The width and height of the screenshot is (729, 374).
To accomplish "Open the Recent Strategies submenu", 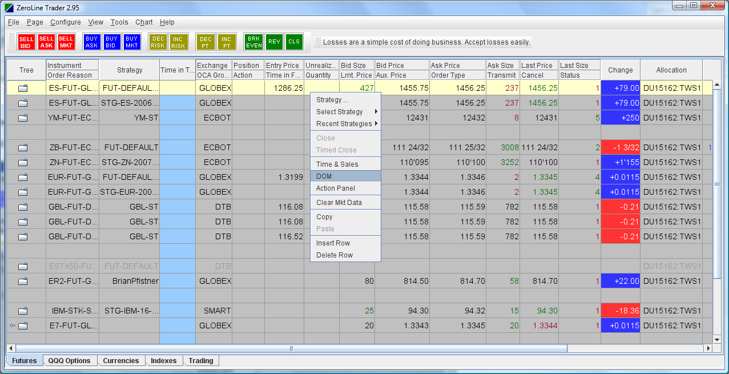I will coord(345,124).
